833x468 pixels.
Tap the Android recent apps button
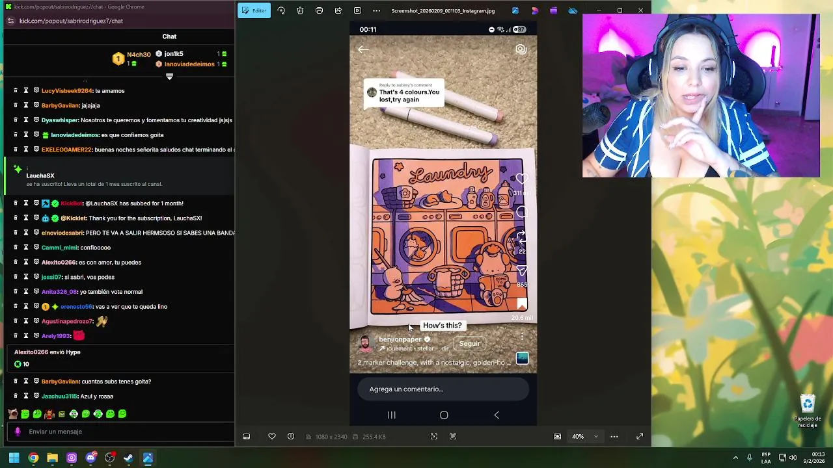click(392, 415)
